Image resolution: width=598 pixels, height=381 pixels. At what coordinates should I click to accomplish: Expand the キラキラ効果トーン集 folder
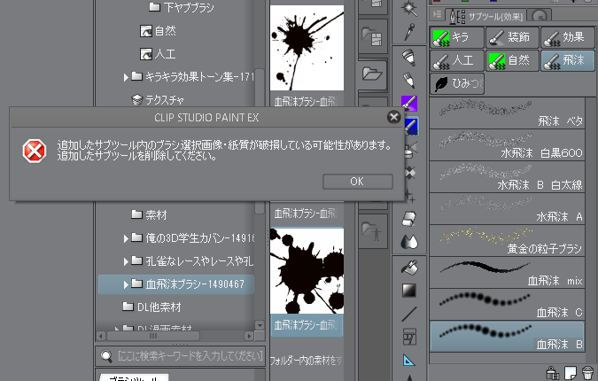[127, 77]
